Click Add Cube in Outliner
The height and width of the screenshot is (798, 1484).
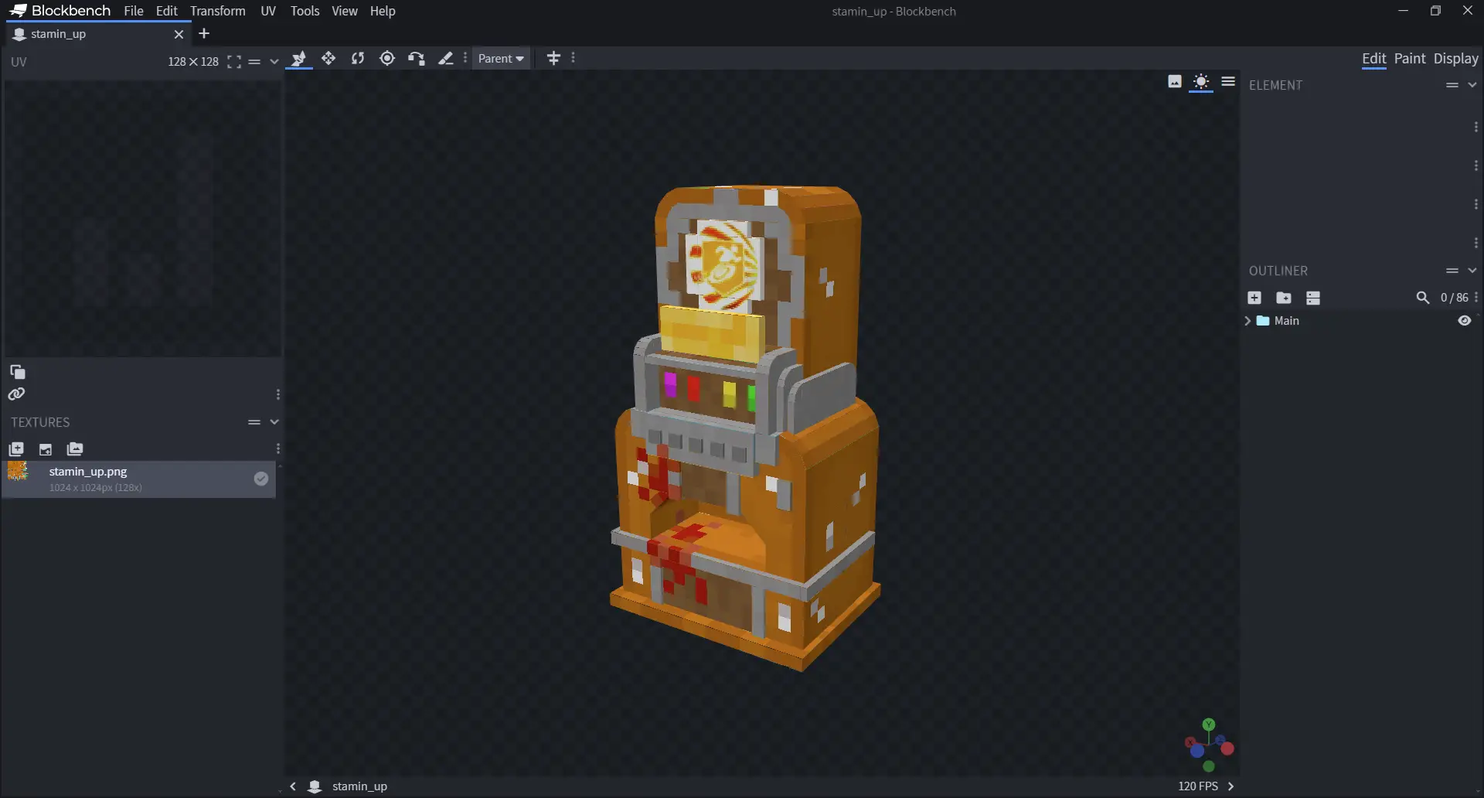(x=1254, y=298)
